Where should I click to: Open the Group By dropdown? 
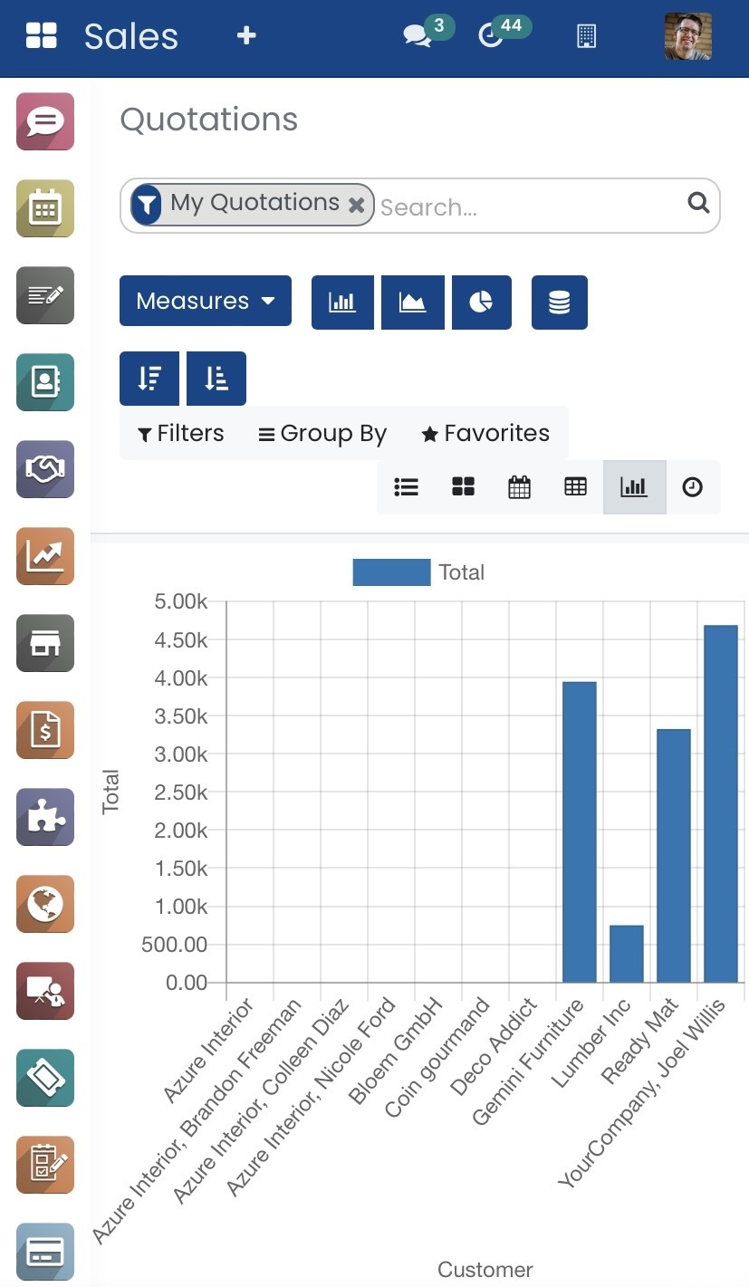322,434
